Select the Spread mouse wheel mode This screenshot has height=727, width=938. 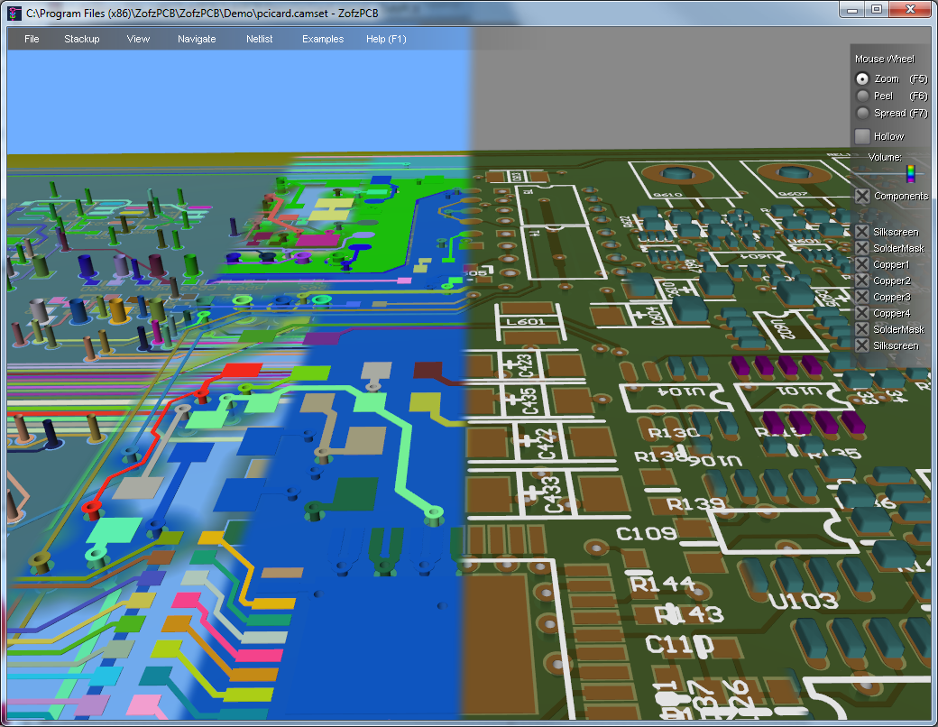[862, 113]
